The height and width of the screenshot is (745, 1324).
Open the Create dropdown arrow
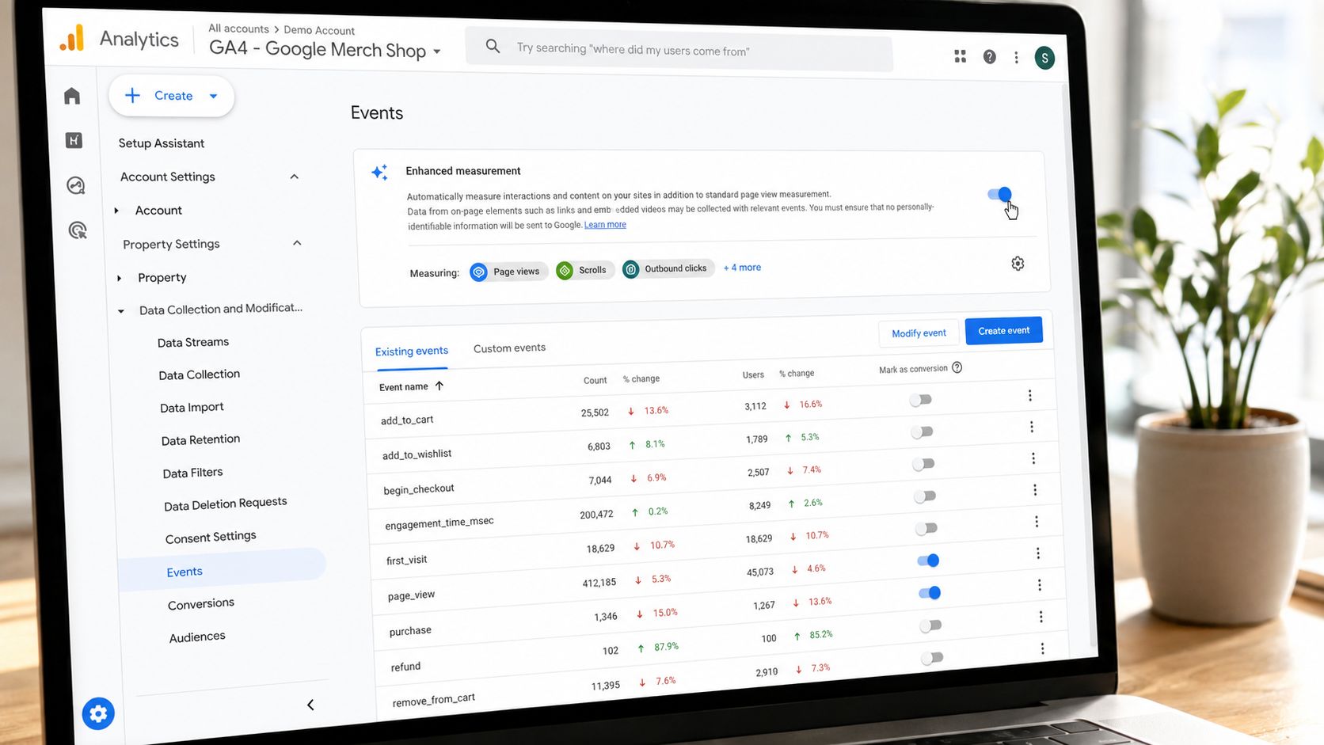coord(213,97)
